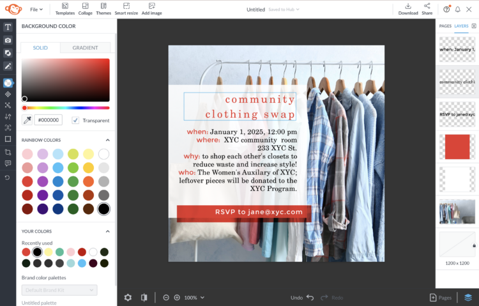Image resolution: width=479 pixels, height=306 pixels.
Task: Toggle the Transparent checkbox
Action: pyautogui.click(x=75, y=120)
